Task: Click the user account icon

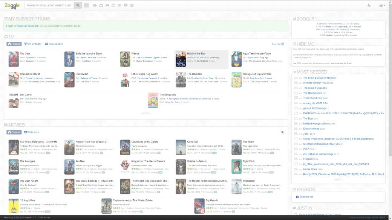Action: click(369, 5)
